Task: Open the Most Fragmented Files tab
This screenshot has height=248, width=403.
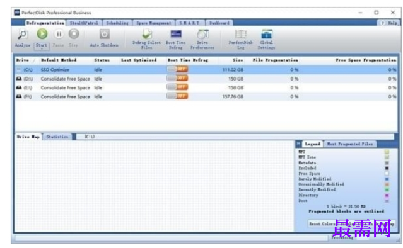Action: [350, 144]
